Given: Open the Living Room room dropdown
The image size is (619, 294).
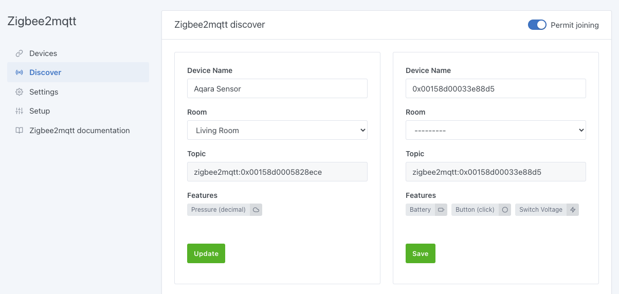Looking at the screenshot, I should tap(277, 130).
